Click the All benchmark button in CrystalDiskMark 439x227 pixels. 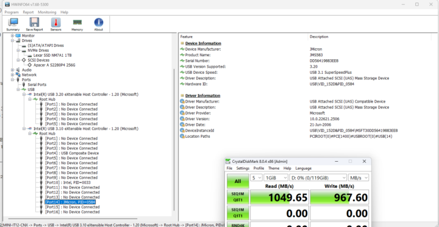click(238, 181)
